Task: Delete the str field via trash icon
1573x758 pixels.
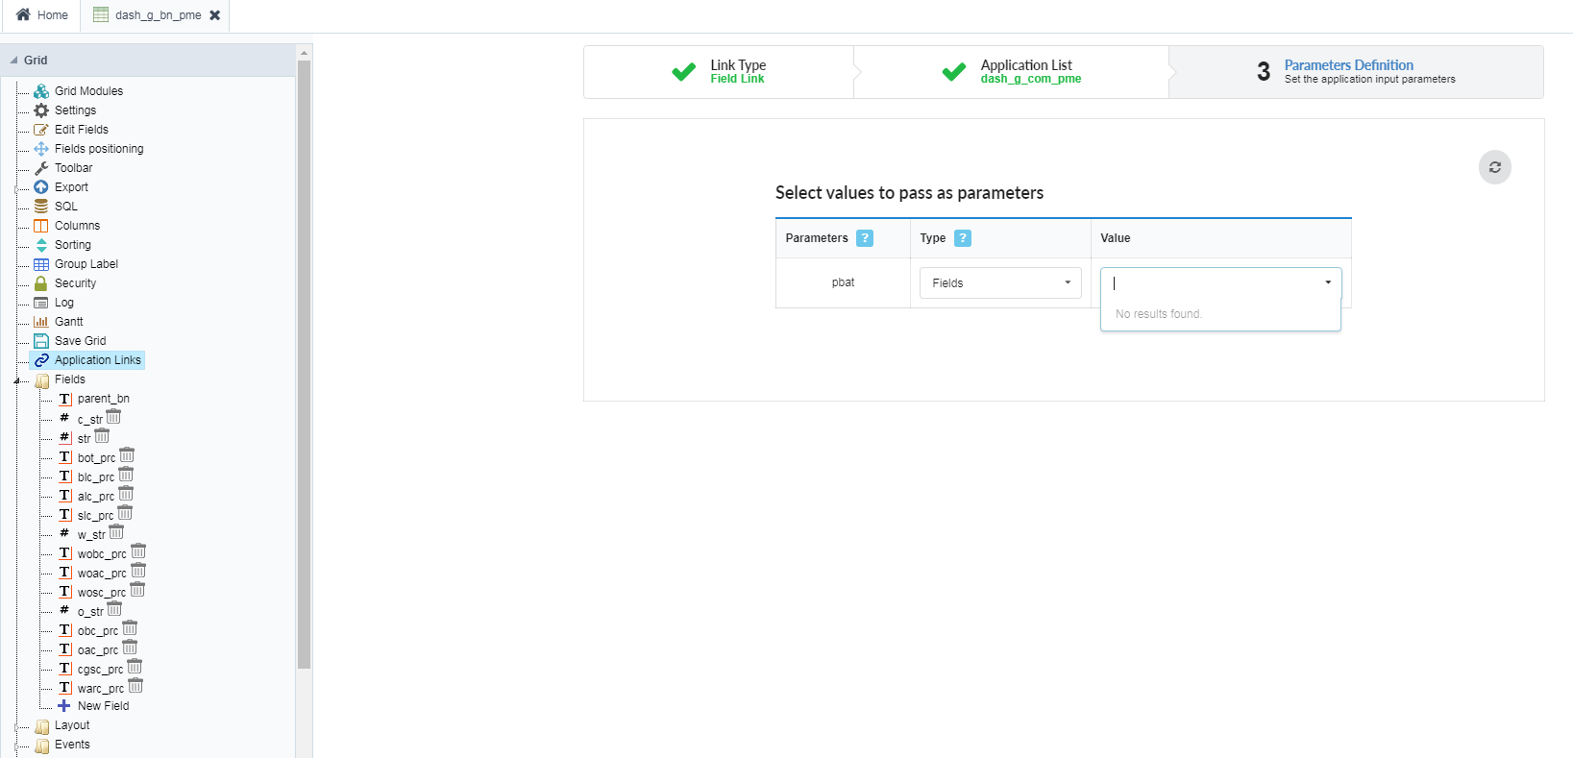Action: click(102, 436)
